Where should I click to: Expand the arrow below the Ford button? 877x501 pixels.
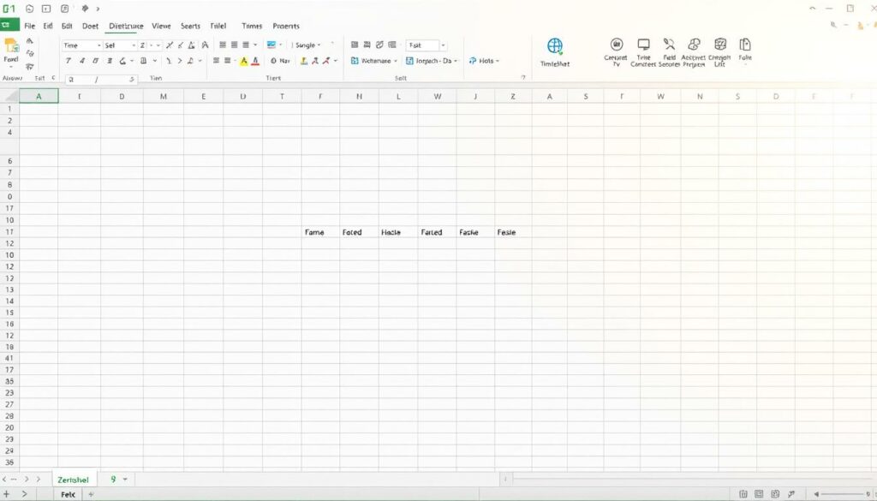(x=10, y=67)
